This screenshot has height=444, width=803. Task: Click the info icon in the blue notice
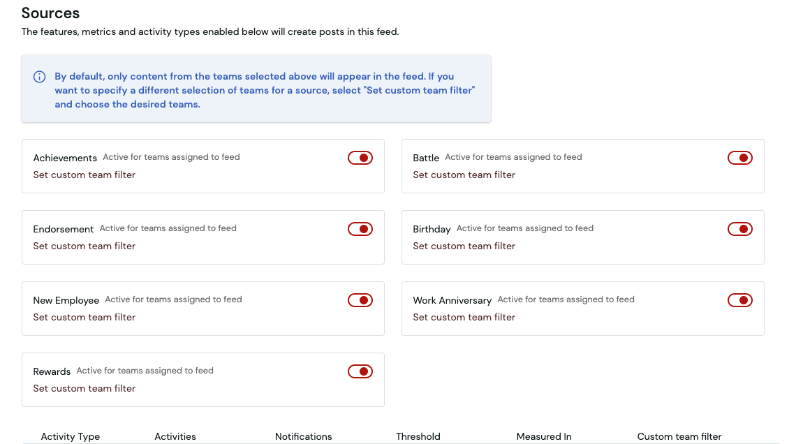point(39,77)
